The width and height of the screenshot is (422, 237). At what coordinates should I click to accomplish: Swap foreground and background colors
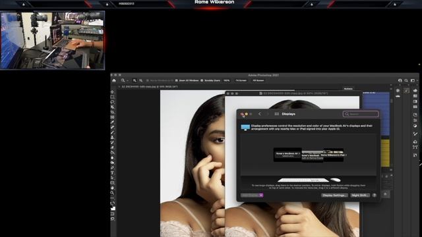click(x=114, y=203)
